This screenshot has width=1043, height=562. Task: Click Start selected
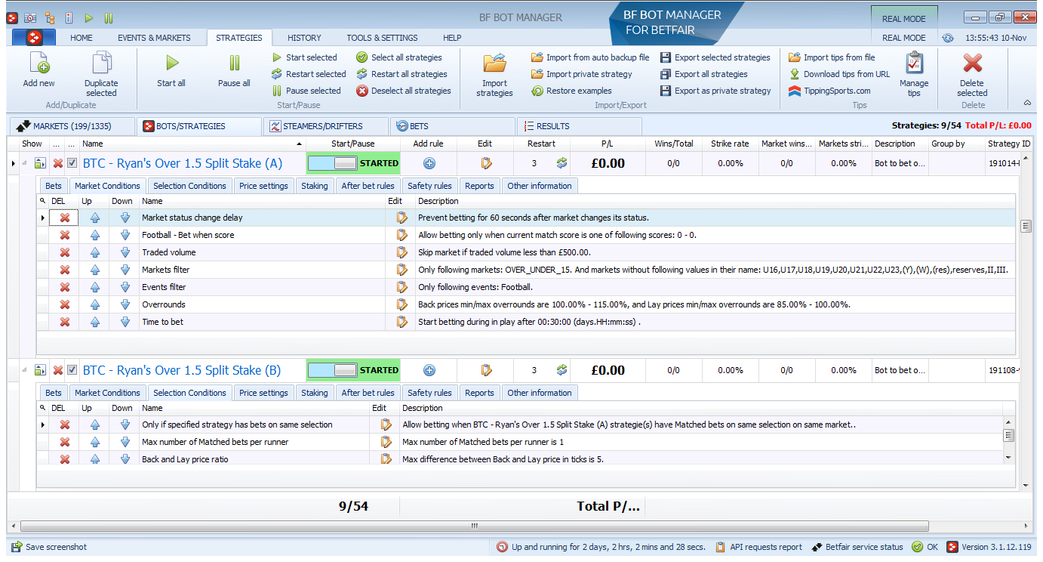pyautogui.click(x=305, y=57)
